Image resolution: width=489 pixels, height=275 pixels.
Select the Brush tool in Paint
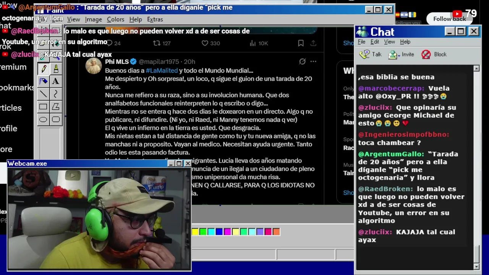(x=56, y=69)
